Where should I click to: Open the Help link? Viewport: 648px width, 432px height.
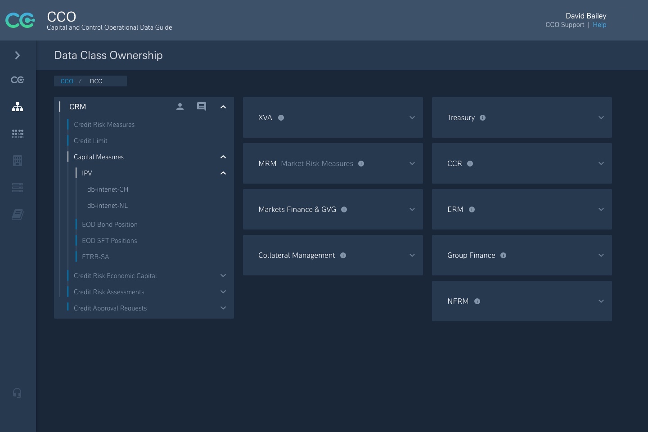coord(599,25)
